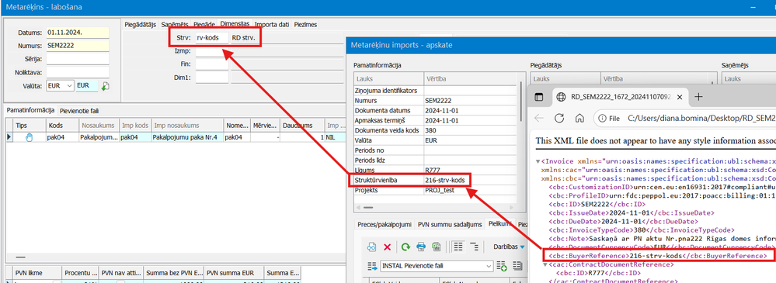Click the browser back arrow
The width and height of the screenshot is (776, 283).
coord(539,118)
